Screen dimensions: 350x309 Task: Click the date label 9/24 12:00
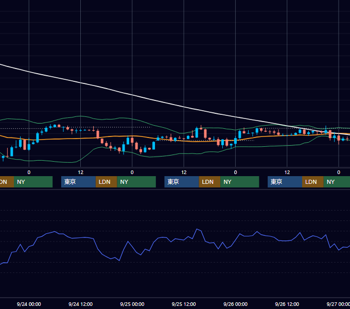80,304
